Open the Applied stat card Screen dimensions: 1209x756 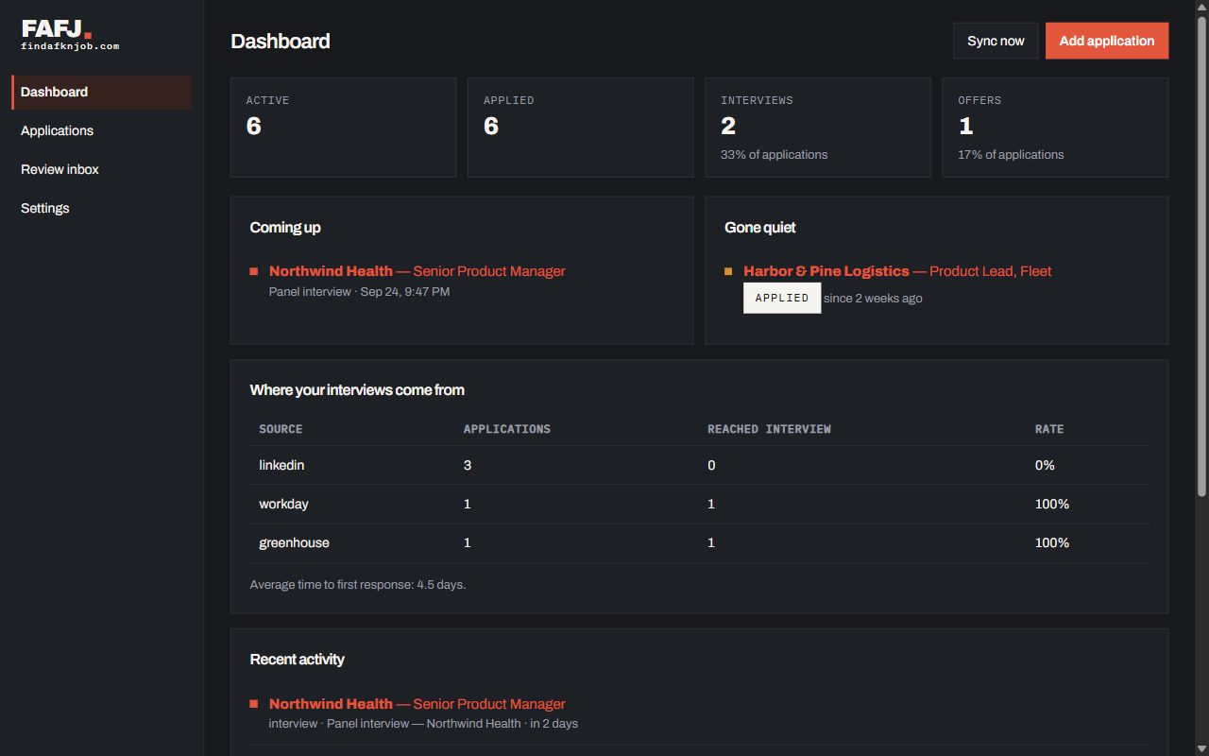(581, 128)
